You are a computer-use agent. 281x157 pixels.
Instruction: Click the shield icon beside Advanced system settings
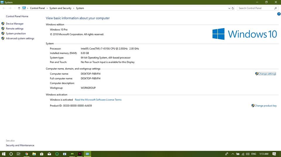[x=3, y=38]
